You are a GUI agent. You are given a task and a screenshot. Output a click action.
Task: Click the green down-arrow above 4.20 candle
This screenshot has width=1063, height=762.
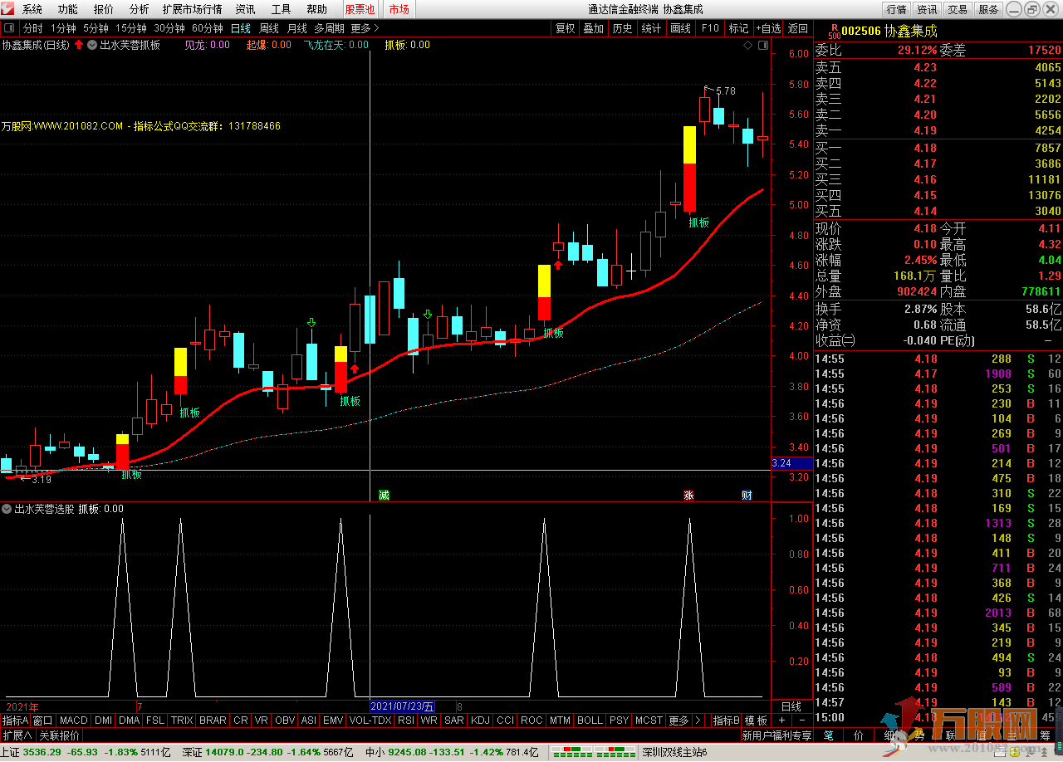(311, 322)
